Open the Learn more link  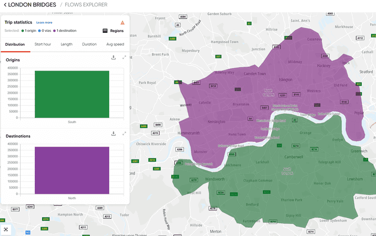44,23
